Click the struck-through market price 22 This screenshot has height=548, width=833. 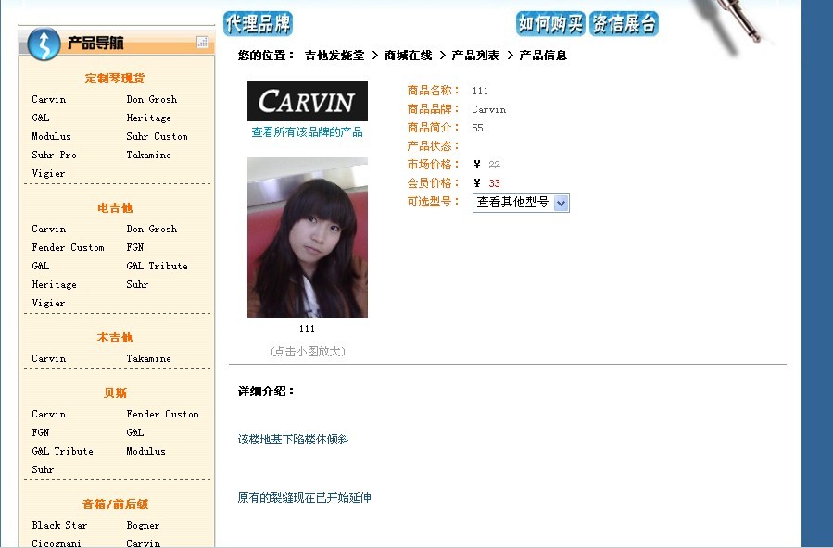click(494, 165)
